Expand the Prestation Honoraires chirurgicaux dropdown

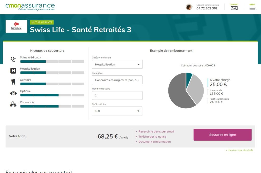117,80
